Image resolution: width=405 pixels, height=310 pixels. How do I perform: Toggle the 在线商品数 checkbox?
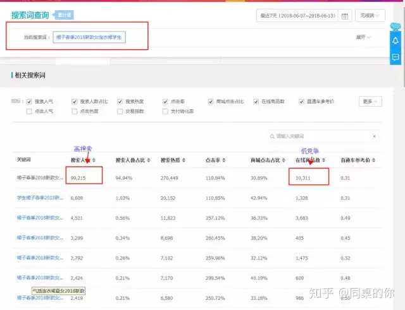(256, 101)
